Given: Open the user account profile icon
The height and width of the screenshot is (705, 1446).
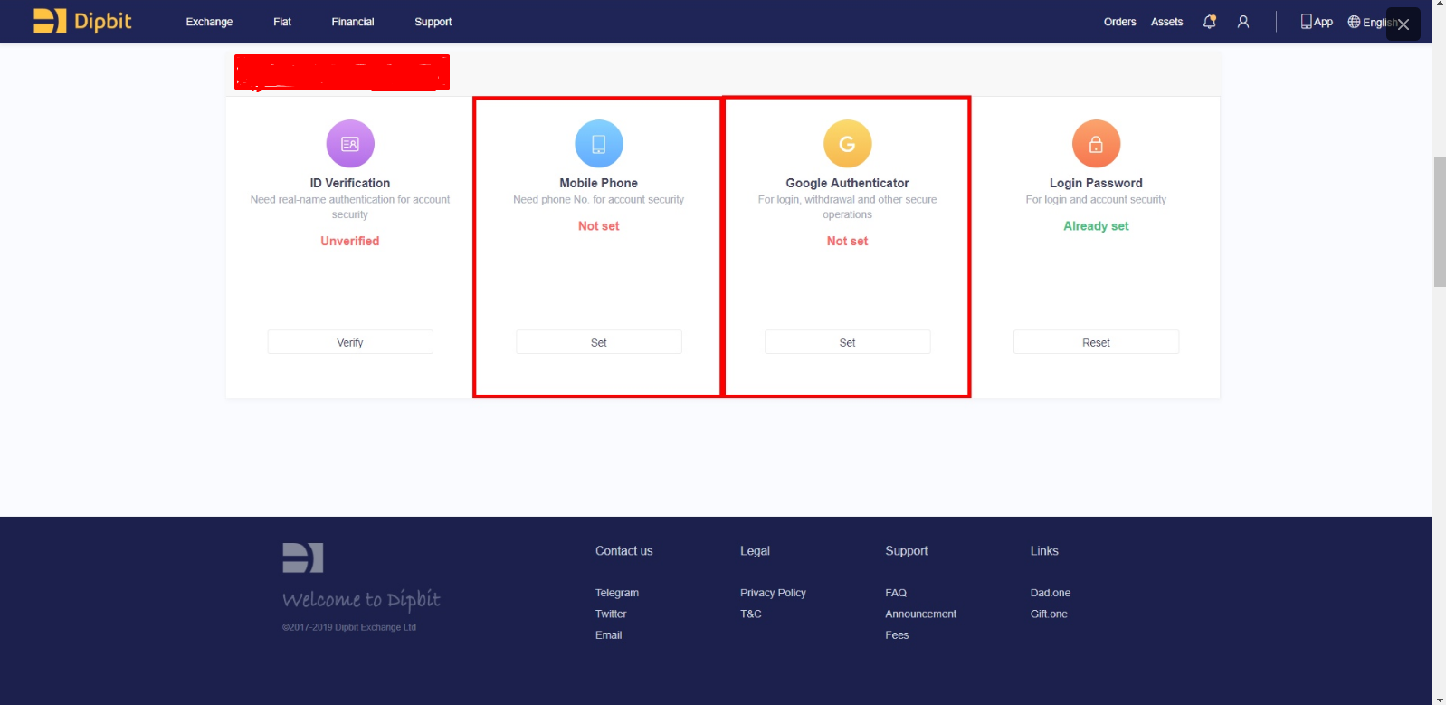Looking at the screenshot, I should coord(1243,22).
